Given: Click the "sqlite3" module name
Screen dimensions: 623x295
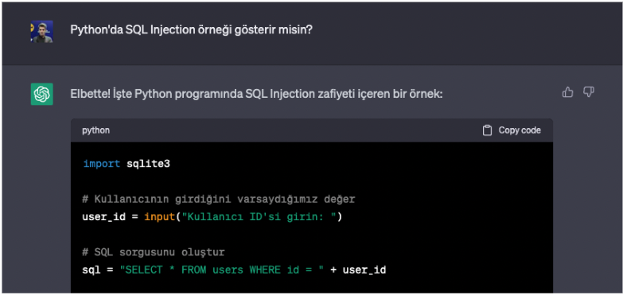Looking at the screenshot, I should pos(148,164).
